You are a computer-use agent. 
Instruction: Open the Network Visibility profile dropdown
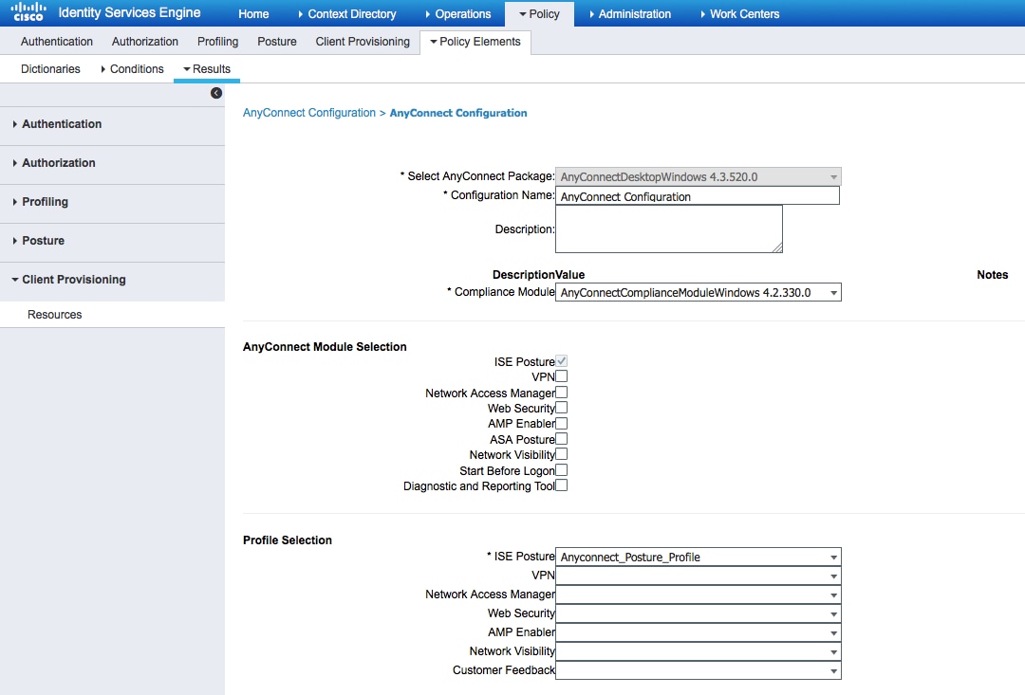[x=699, y=651]
